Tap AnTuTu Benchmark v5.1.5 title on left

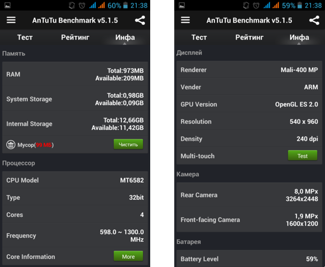(75, 20)
